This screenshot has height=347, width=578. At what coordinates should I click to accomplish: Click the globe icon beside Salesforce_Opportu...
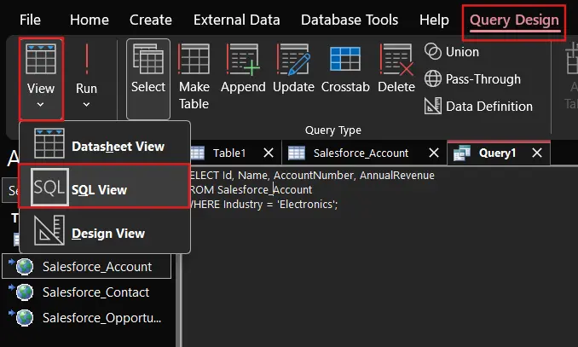pyautogui.click(x=23, y=317)
